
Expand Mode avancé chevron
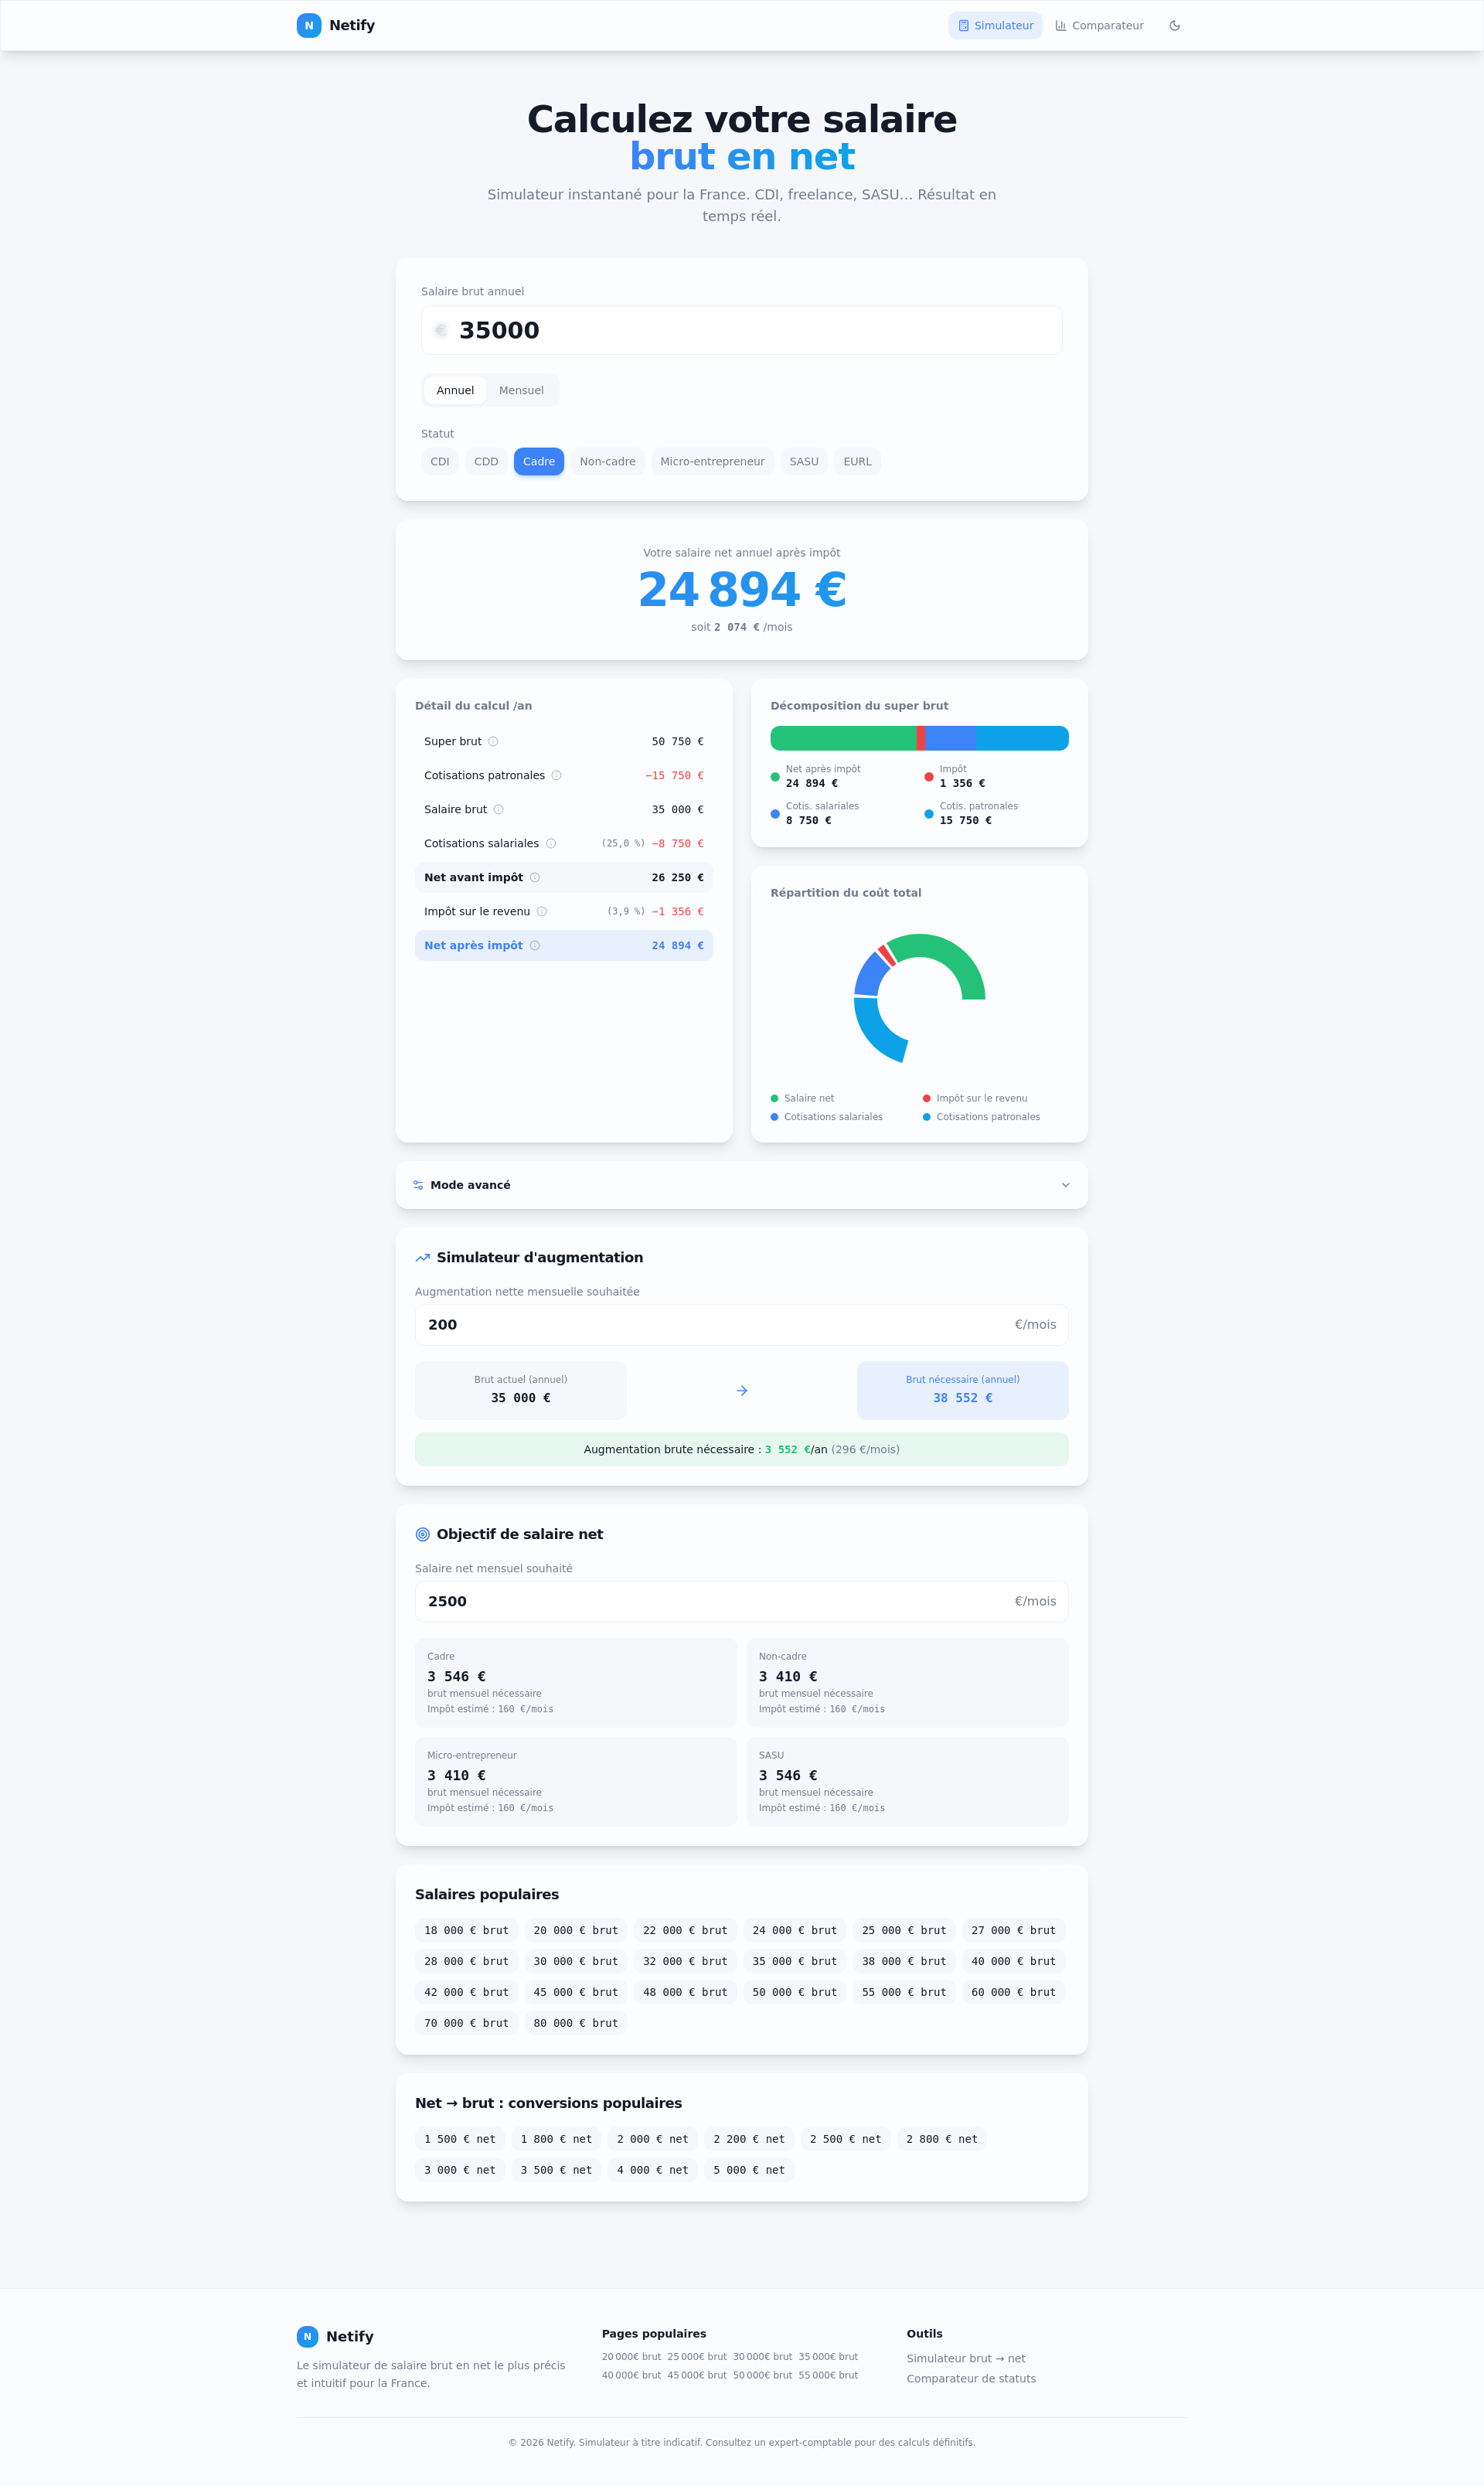[x=1066, y=1185]
